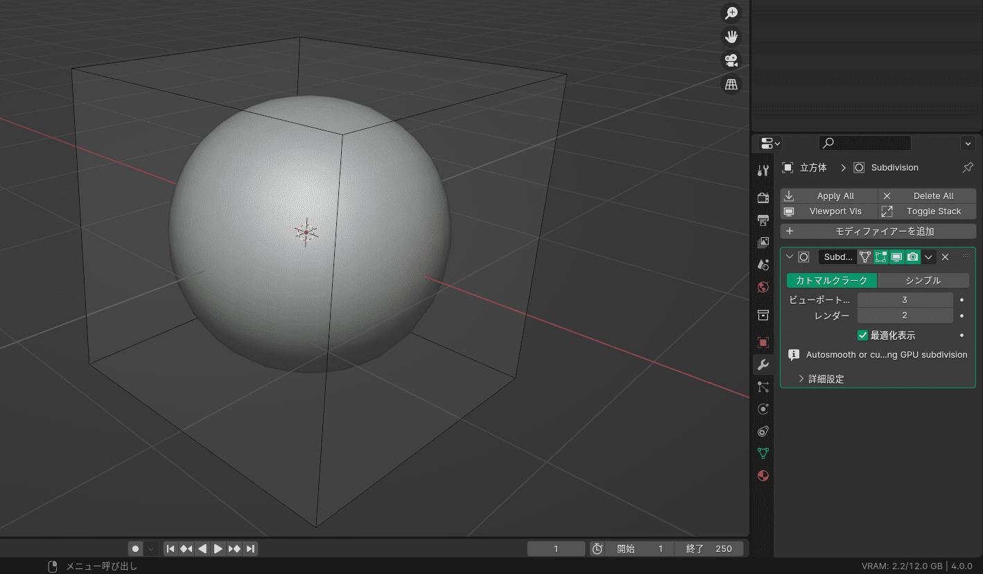Toggle camera view with the camera icon
The width and height of the screenshot is (983, 574).
(731, 60)
